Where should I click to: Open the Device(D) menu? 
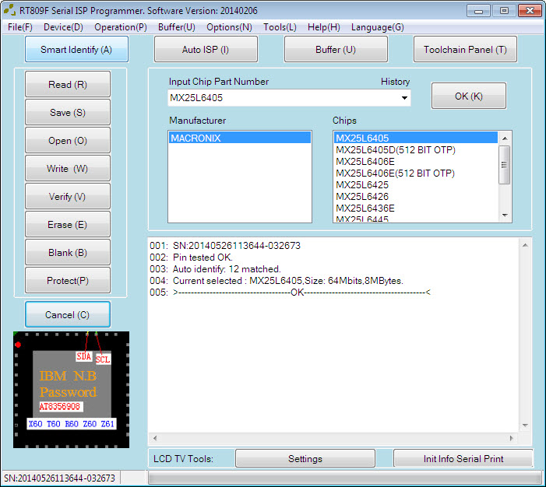pyautogui.click(x=63, y=27)
